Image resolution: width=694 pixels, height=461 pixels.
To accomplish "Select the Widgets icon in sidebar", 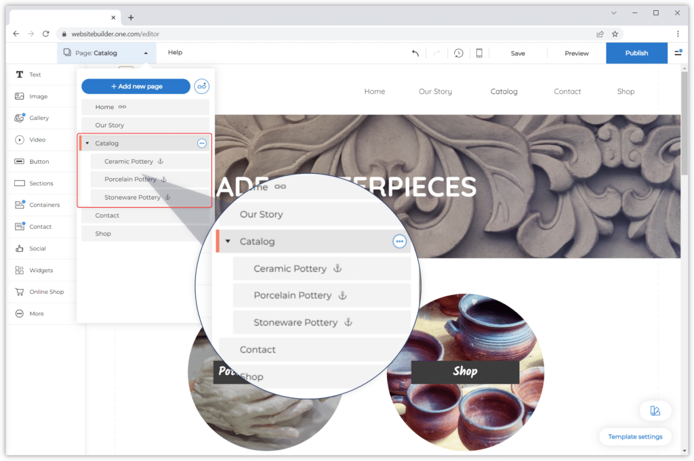I will click(x=20, y=270).
